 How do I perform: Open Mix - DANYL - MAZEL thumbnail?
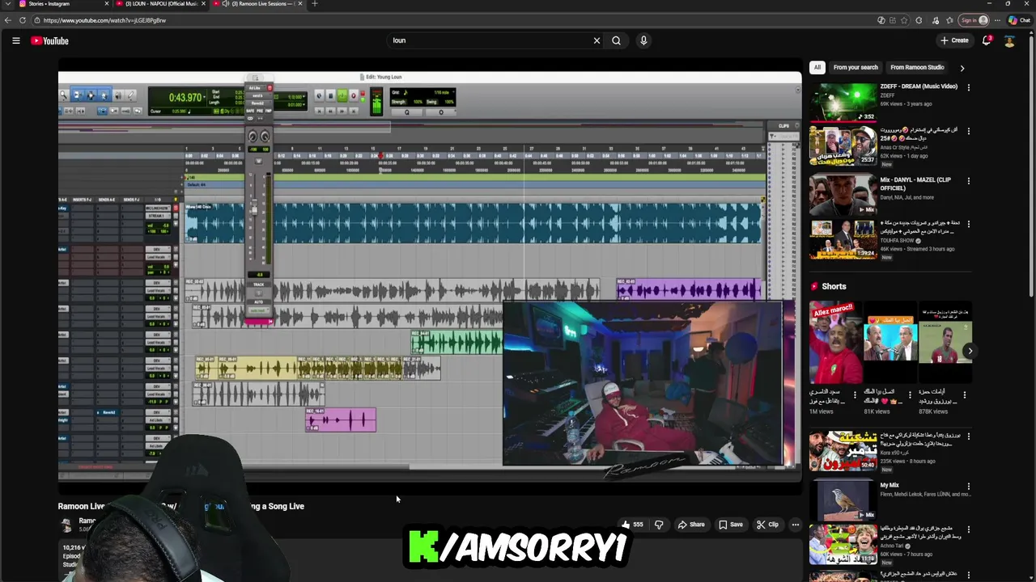pos(843,195)
